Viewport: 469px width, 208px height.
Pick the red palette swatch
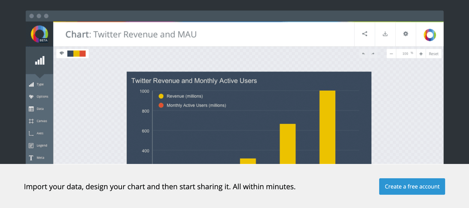83,54
